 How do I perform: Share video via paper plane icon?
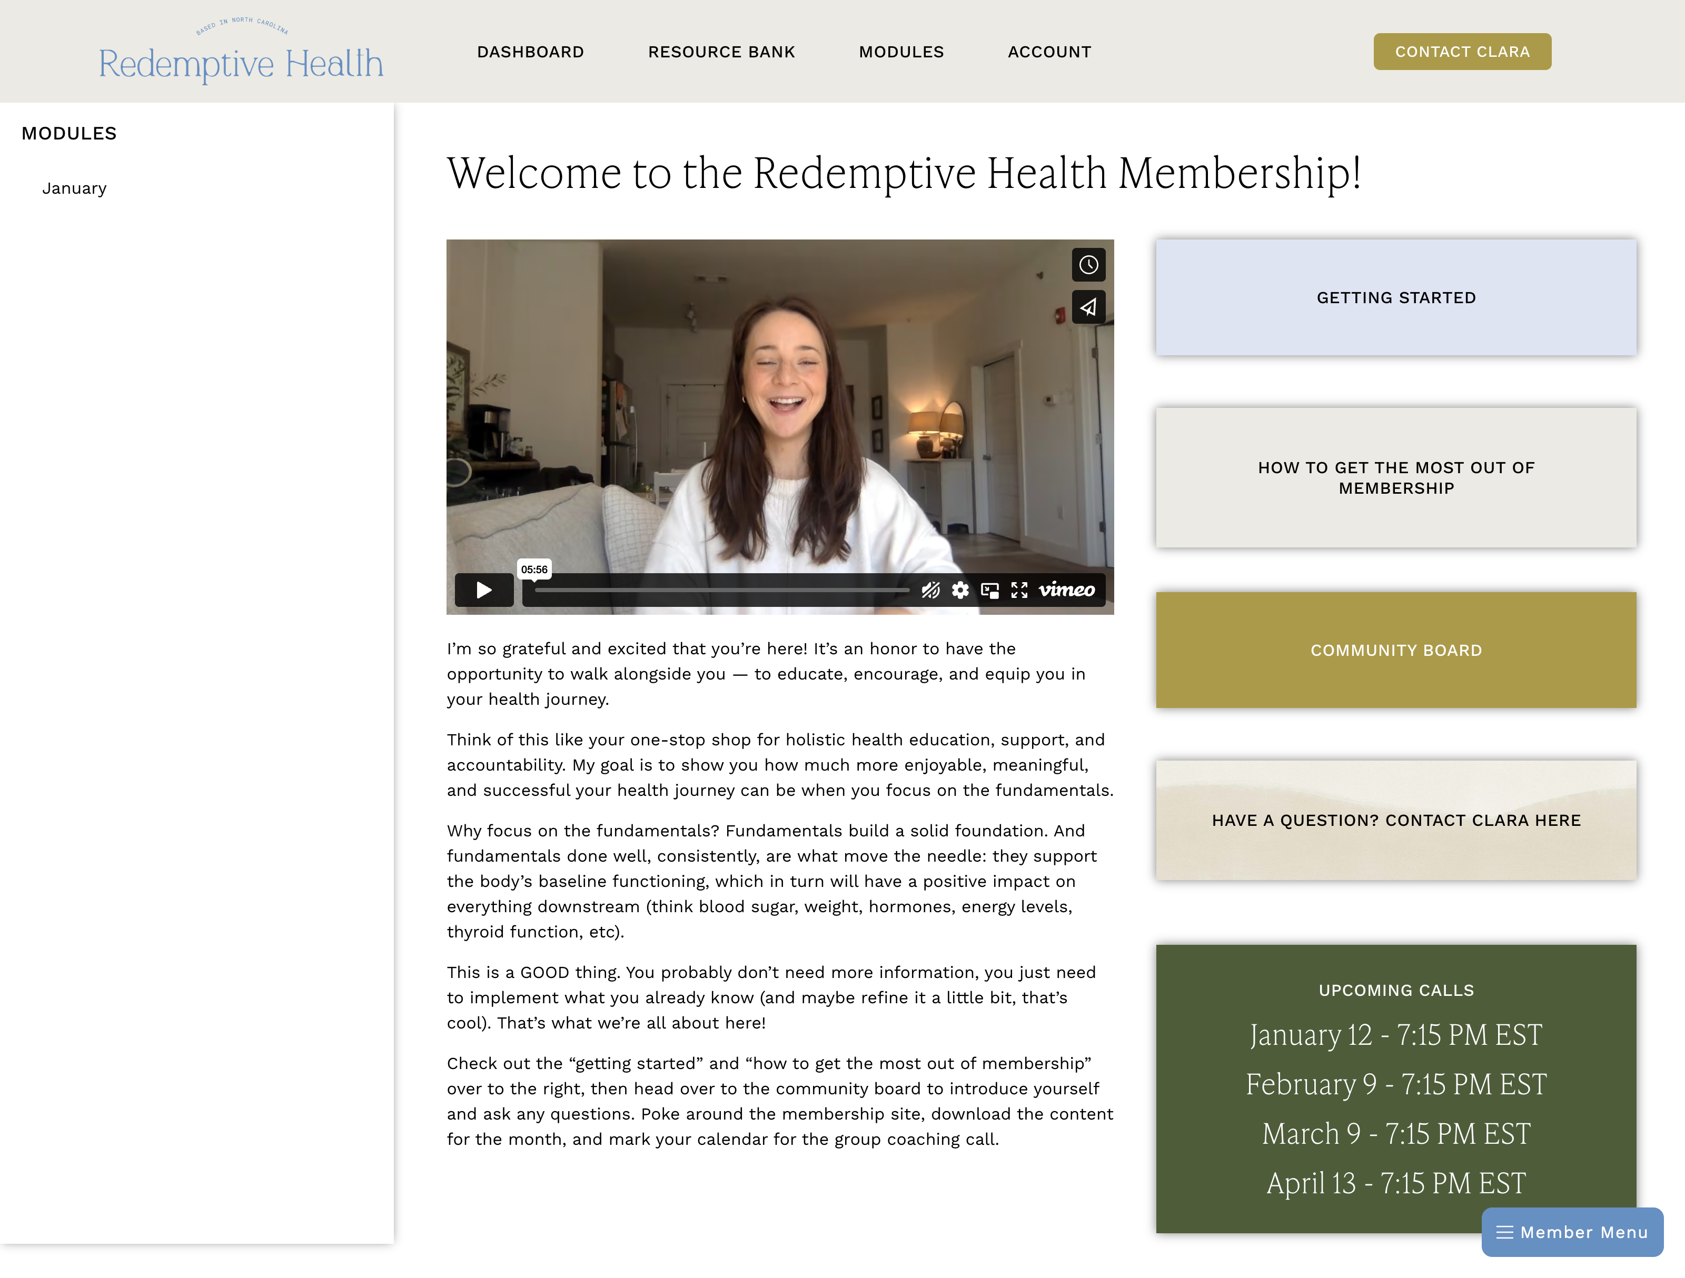[1088, 307]
